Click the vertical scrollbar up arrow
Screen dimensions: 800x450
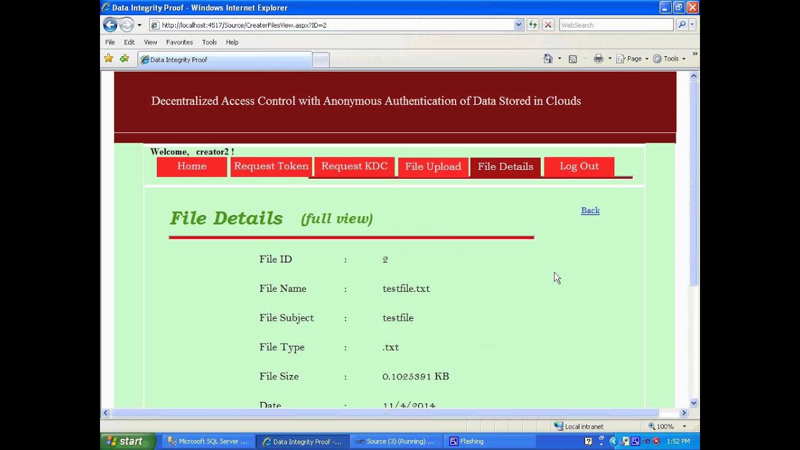coord(694,76)
